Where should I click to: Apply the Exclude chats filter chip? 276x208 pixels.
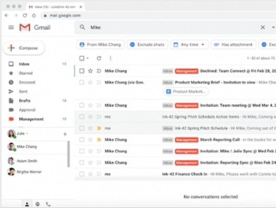click(x=147, y=45)
